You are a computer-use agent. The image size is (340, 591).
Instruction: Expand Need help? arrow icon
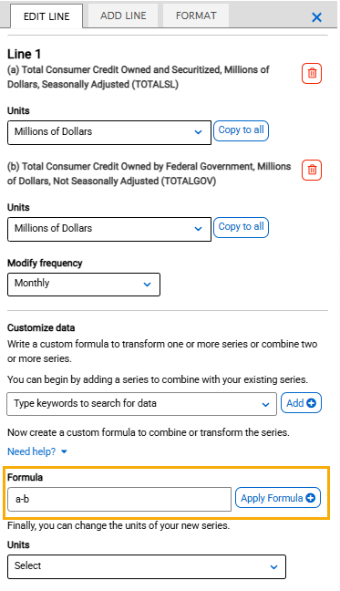[x=64, y=451]
